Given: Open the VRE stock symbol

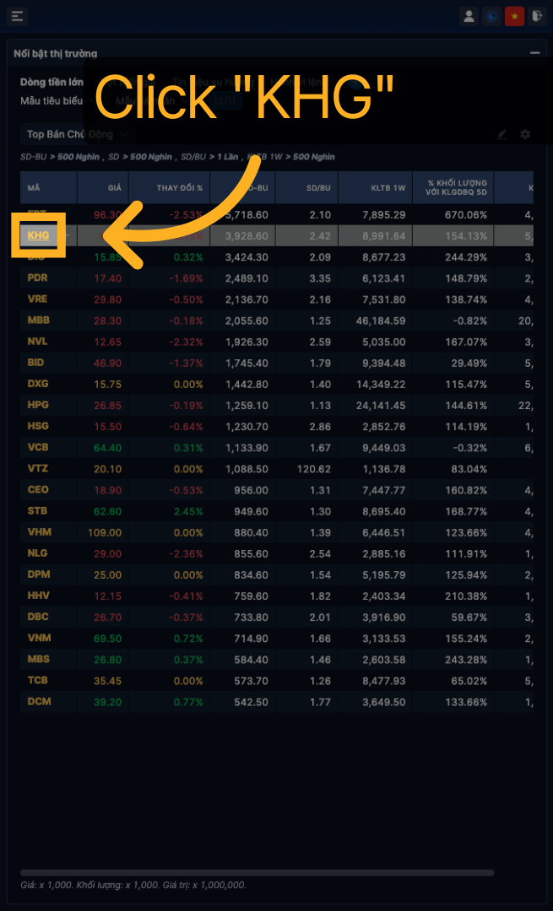Looking at the screenshot, I should click(x=38, y=299).
